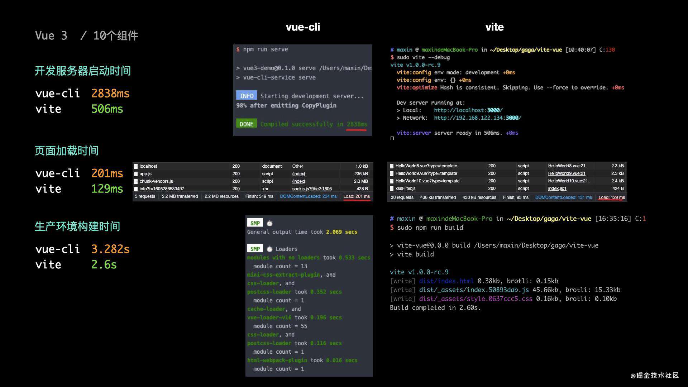688x387 pixels.
Task: Click the '2.0 MB' size cell
Action: (x=361, y=181)
